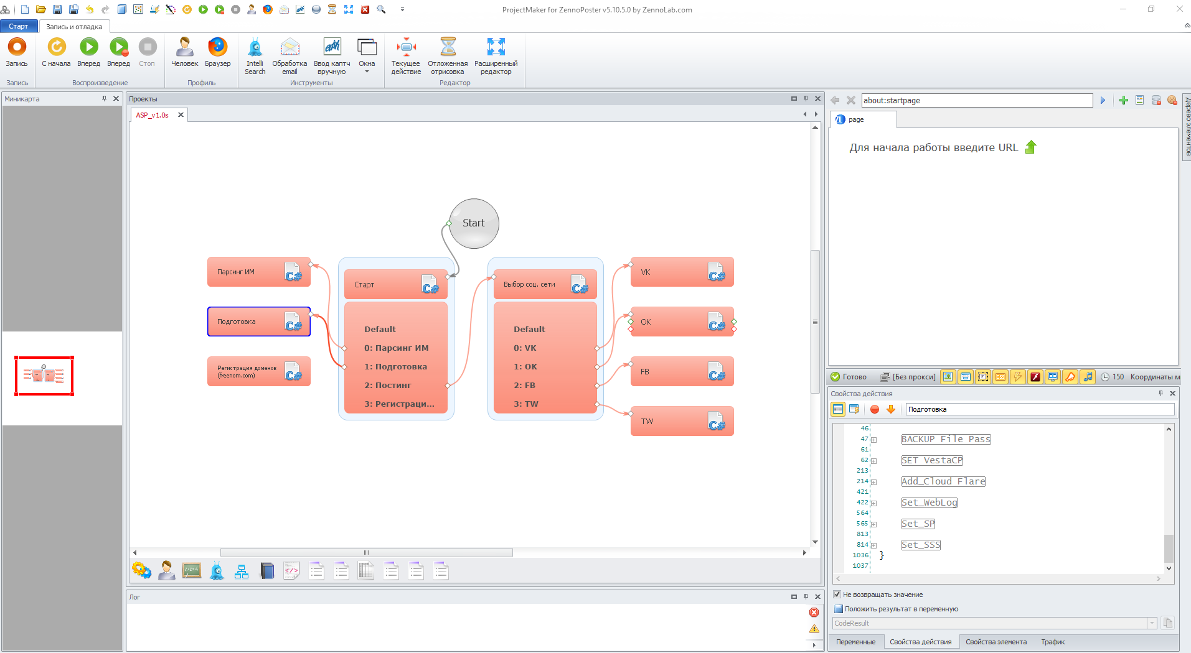The height and width of the screenshot is (653, 1191).
Task: Expand the BACKUP File Pass code region
Action: 873,440
